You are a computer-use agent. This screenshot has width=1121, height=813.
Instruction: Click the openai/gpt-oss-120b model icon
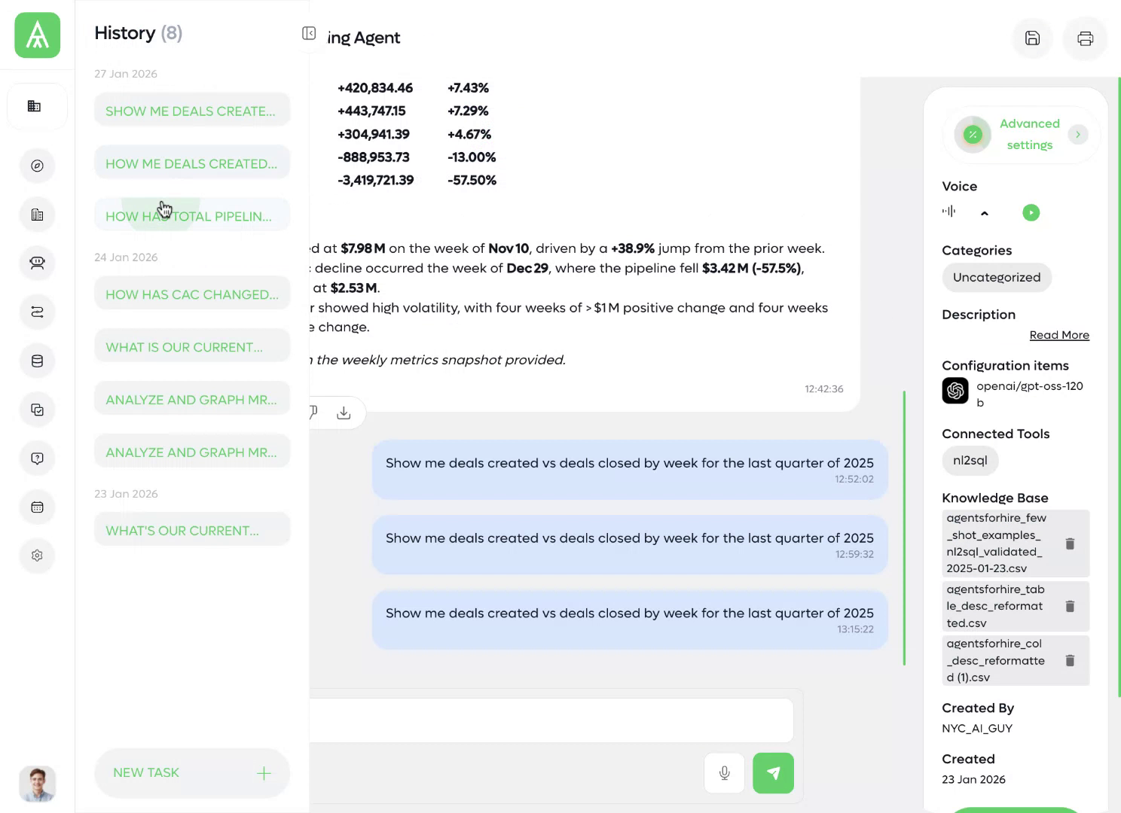tap(955, 391)
